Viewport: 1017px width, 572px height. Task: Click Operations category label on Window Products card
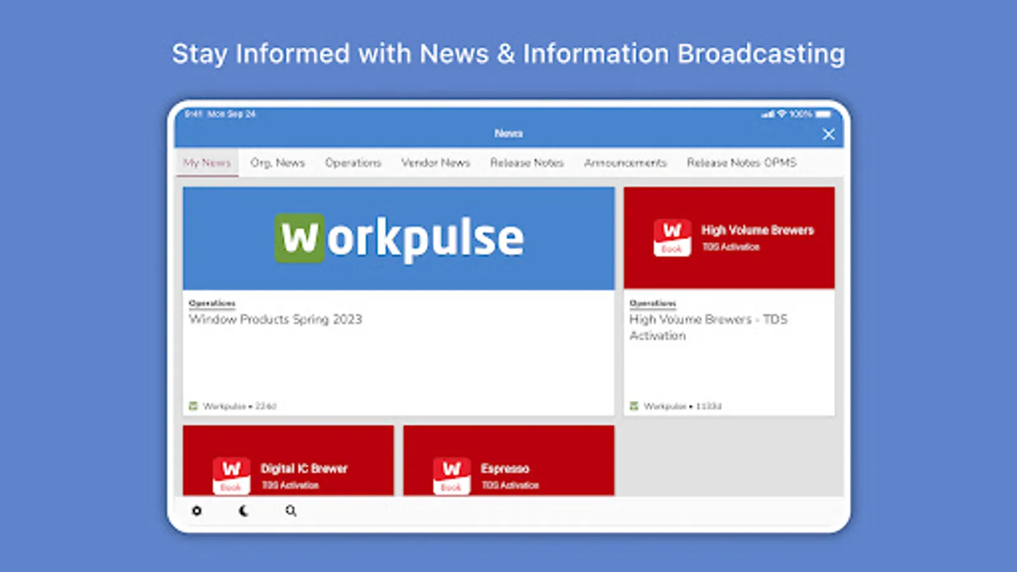coord(212,303)
